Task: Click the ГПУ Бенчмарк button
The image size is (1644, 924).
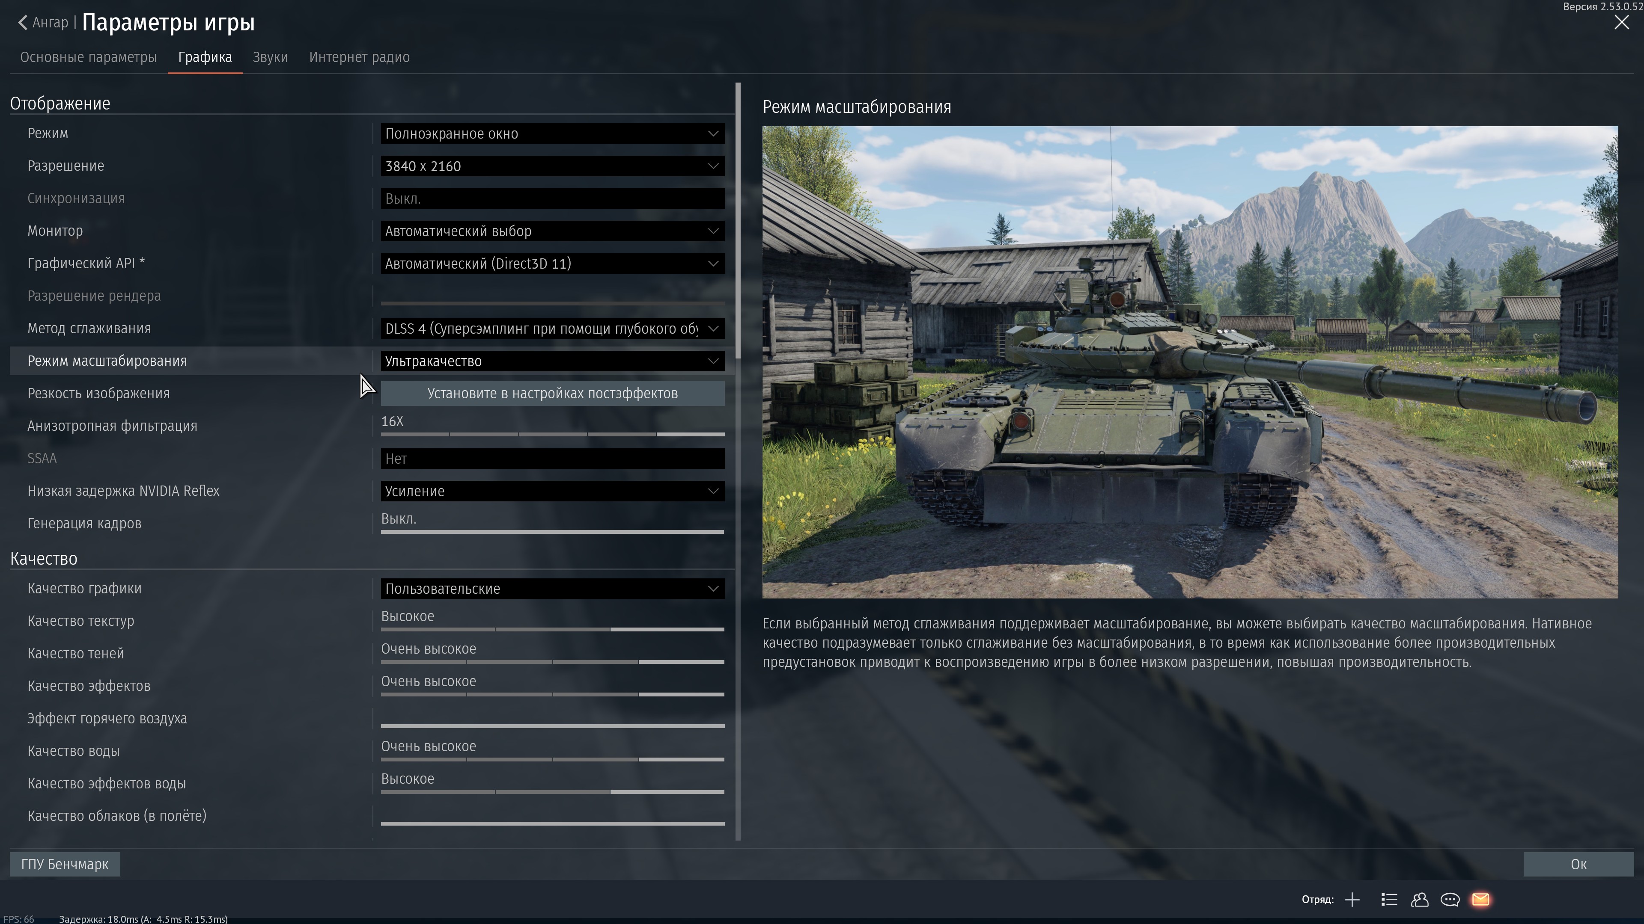Action: click(x=65, y=864)
